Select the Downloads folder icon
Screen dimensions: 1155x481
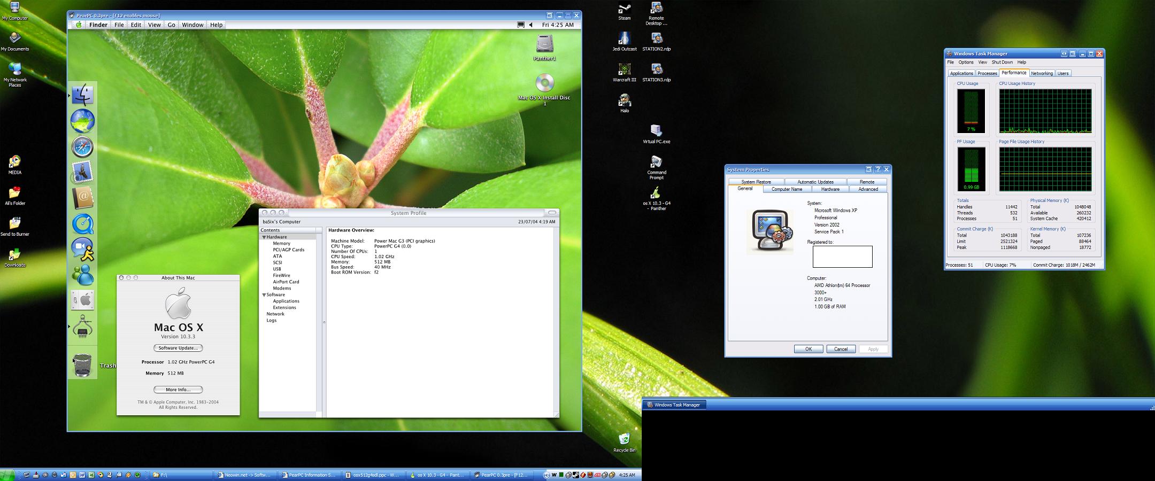click(15, 258)
